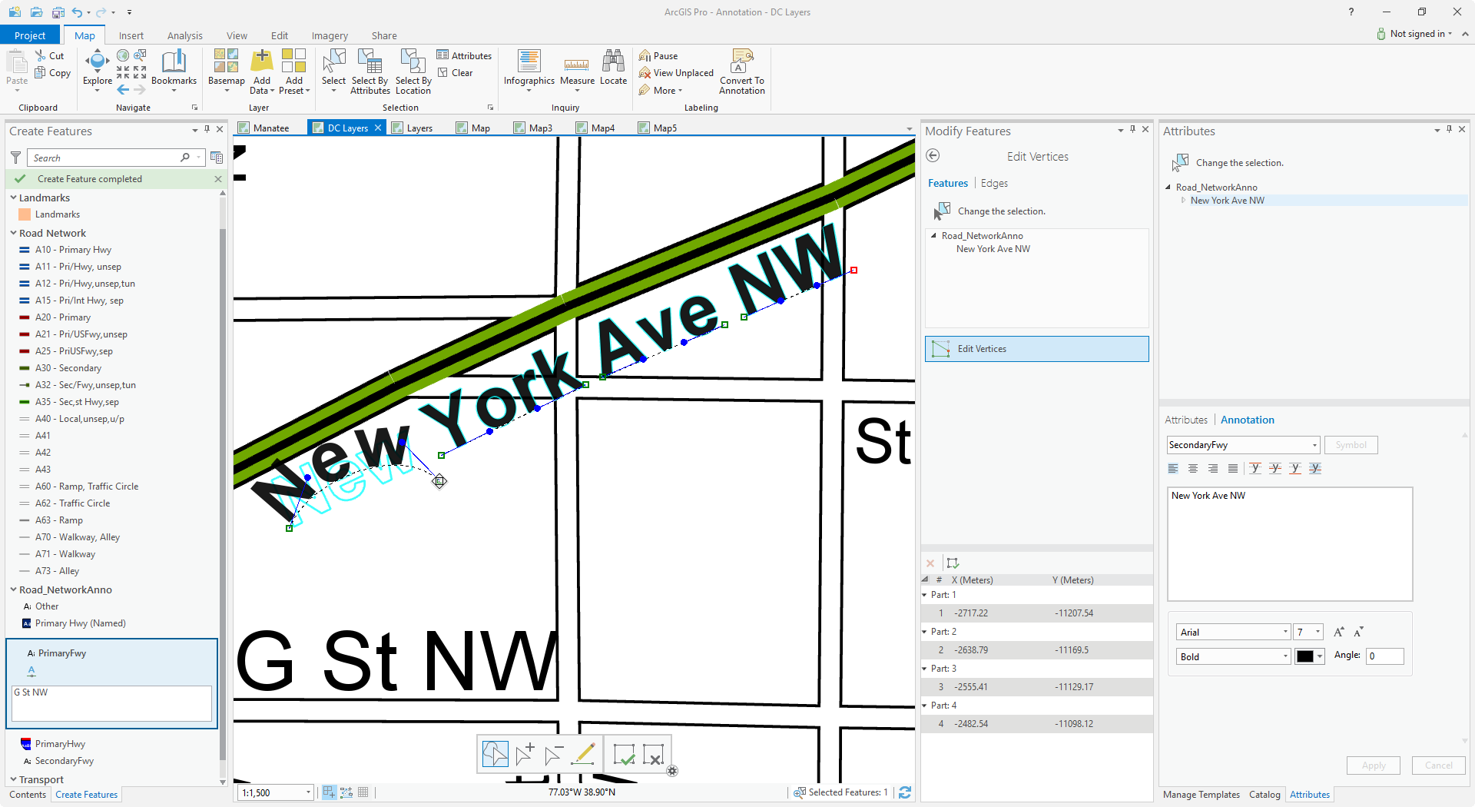Click the Add Data icon
The width and height of the screenshot is (1475, 807).
click(262, 60)
